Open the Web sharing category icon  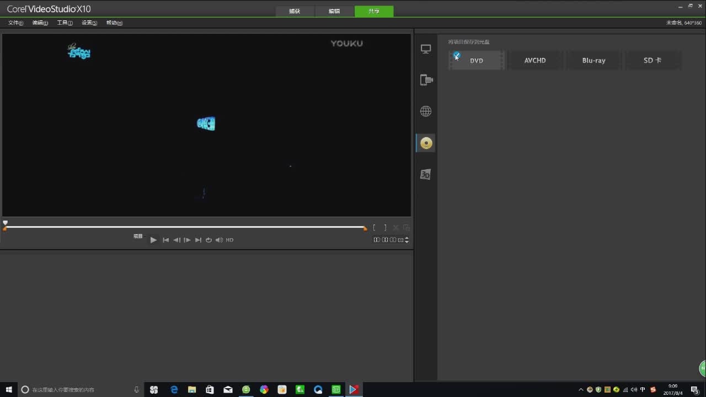coord(426,111)
